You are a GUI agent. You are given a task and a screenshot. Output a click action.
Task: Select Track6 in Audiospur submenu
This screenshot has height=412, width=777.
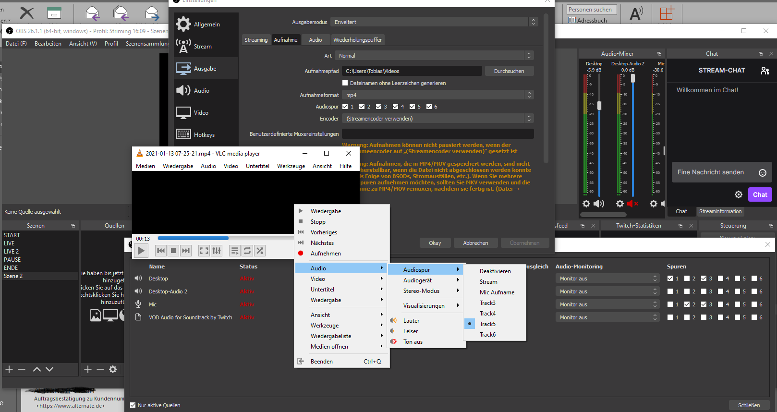coord(487,335)
